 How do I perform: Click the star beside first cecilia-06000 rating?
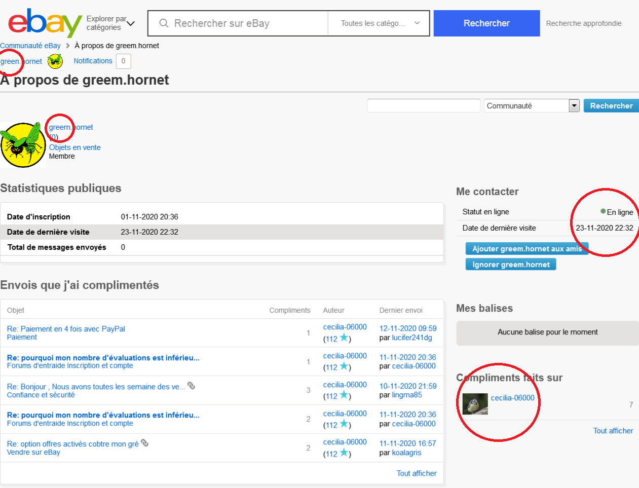coord(344,338)
